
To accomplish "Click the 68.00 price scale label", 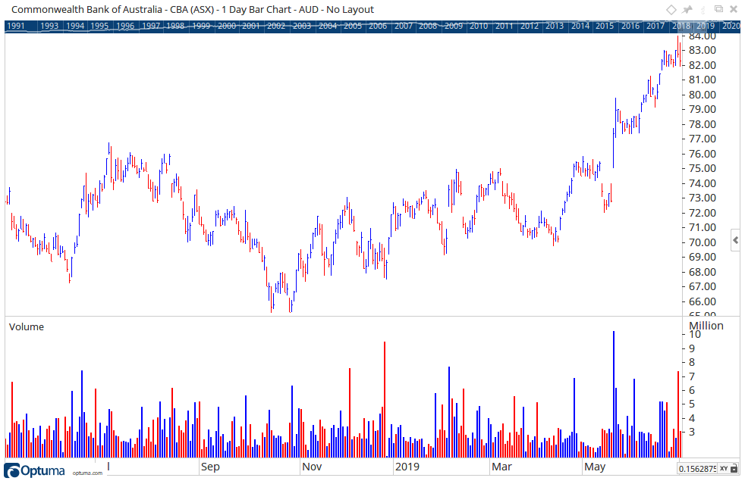I will (x=703, y=272).
